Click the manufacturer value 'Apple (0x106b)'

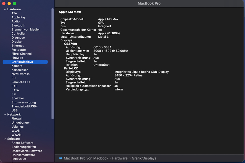[x=109, y=33]
